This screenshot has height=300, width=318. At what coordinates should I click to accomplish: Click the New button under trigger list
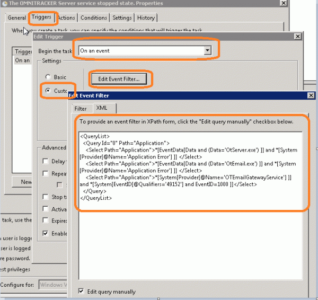(22, 182)
